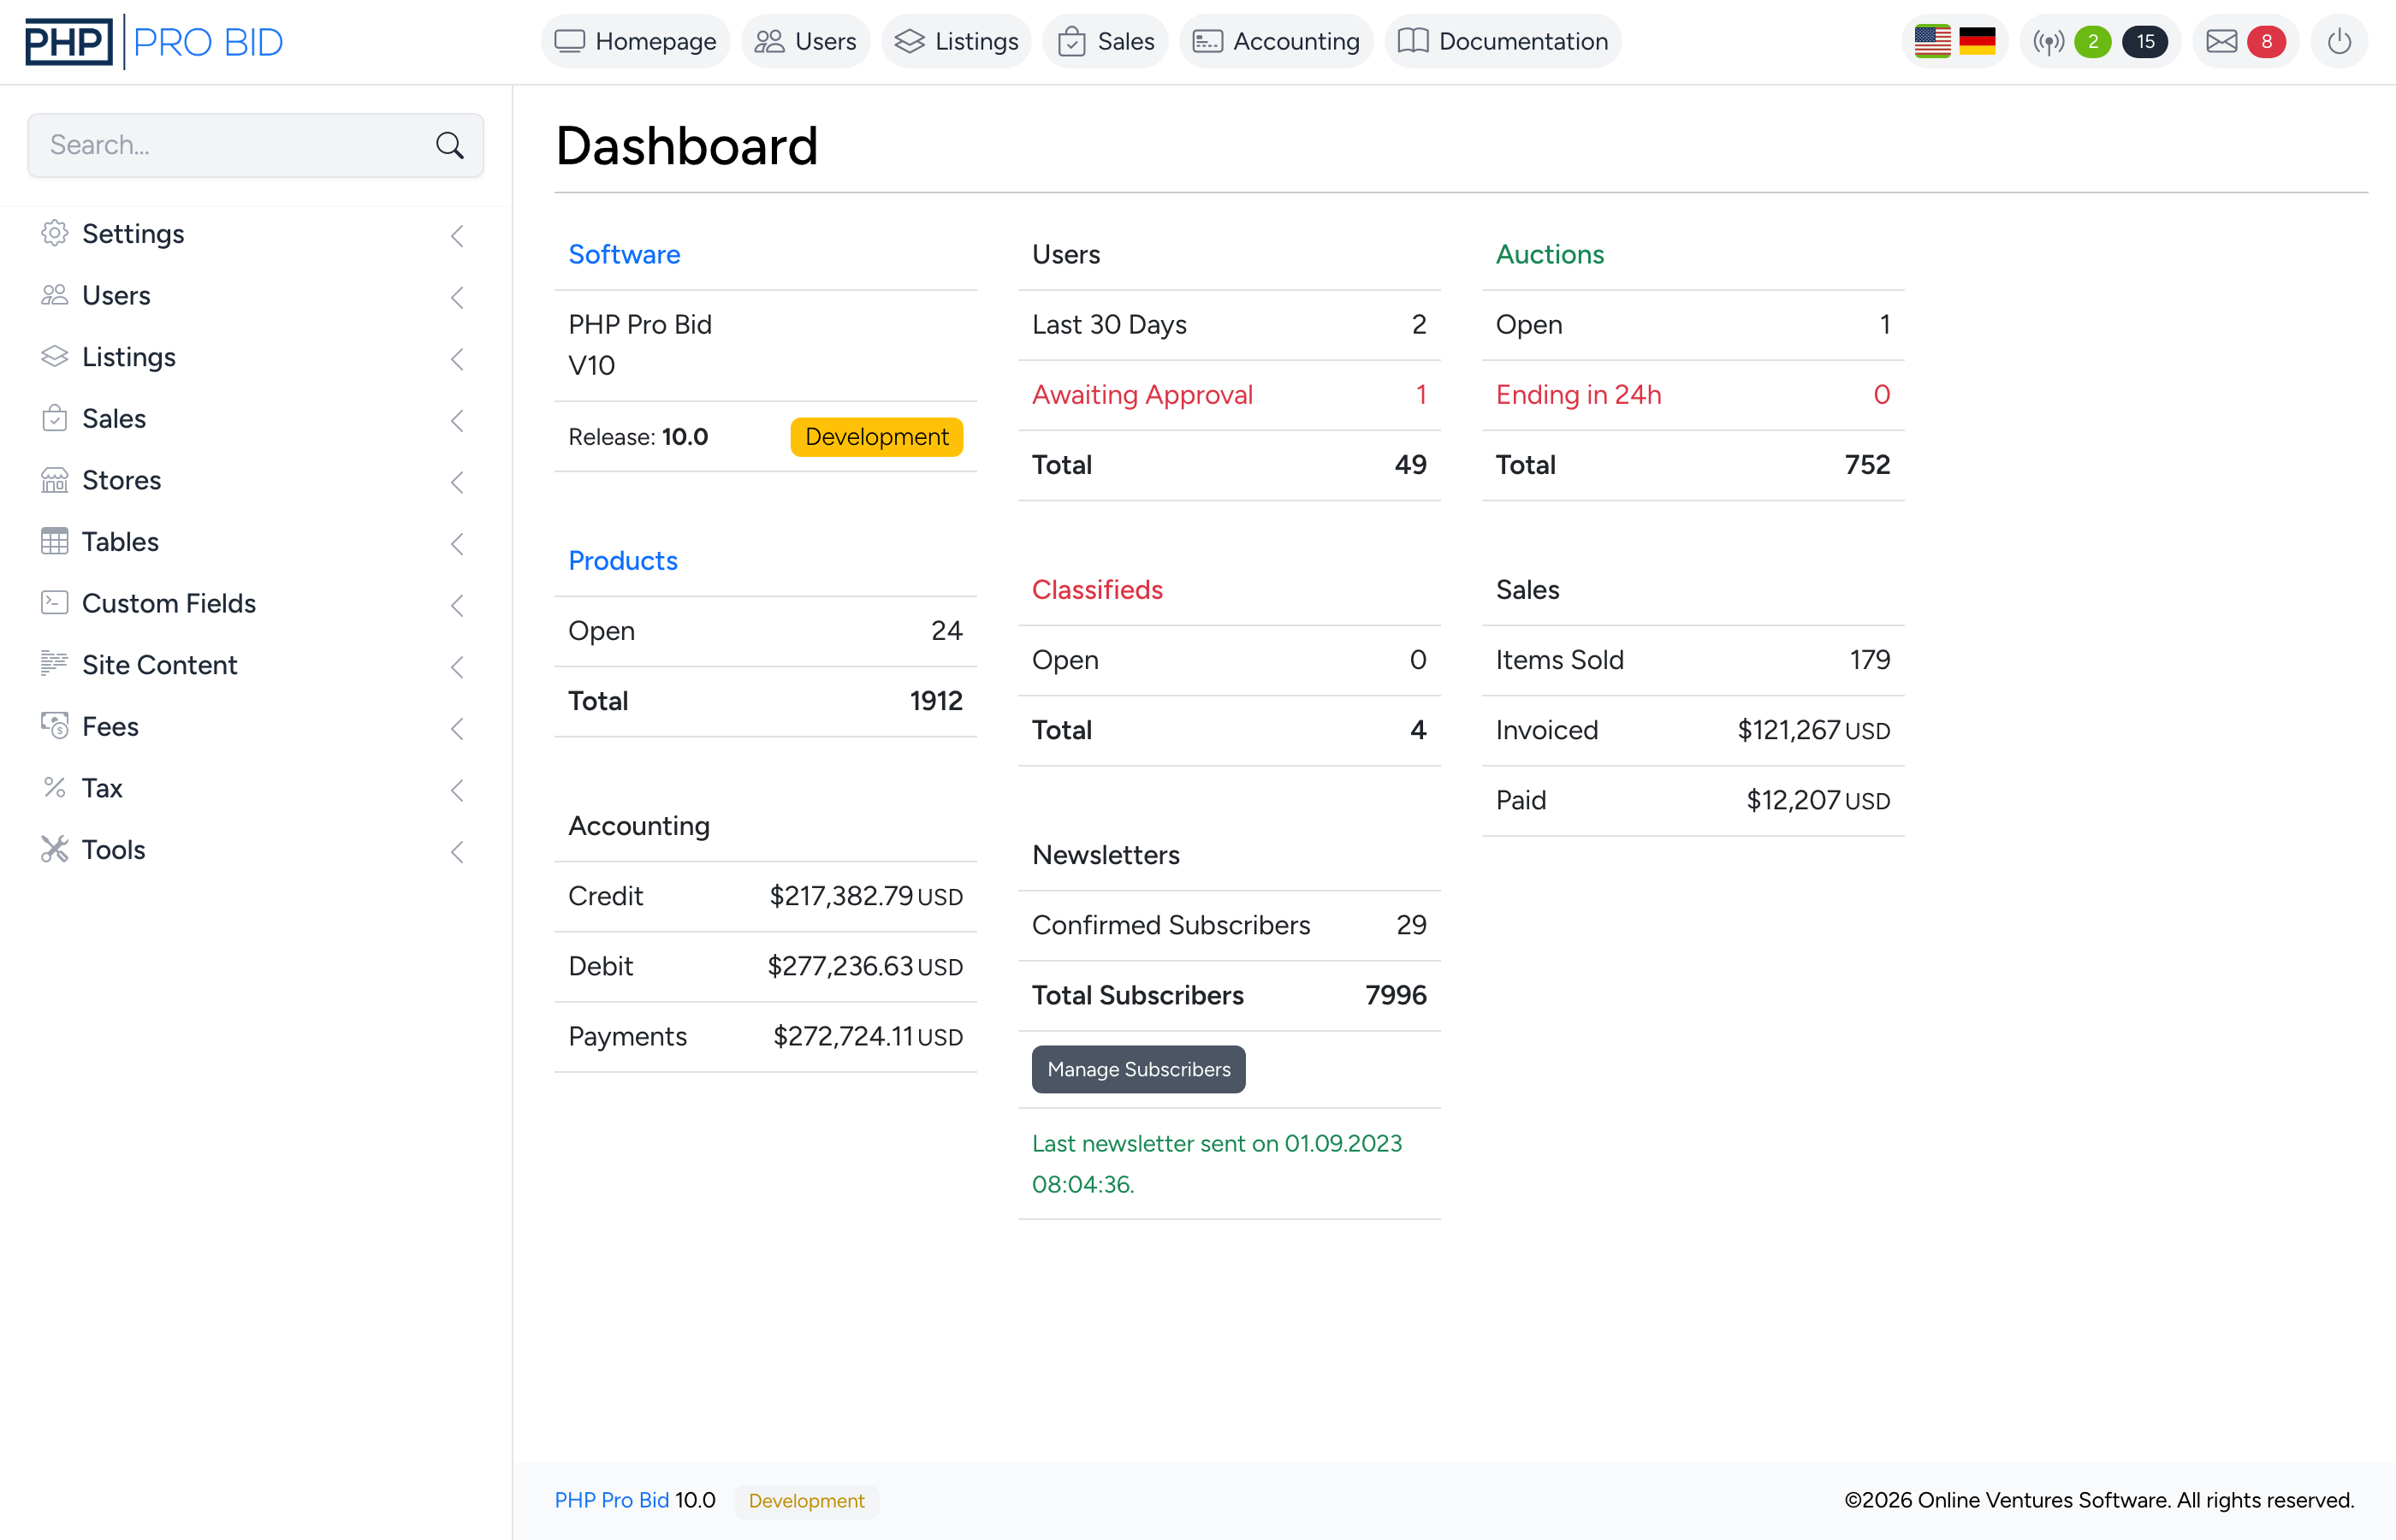Expand the Settings sidebar chevron
Screen dimensions: 2396x1540
[x=457, y=236]
